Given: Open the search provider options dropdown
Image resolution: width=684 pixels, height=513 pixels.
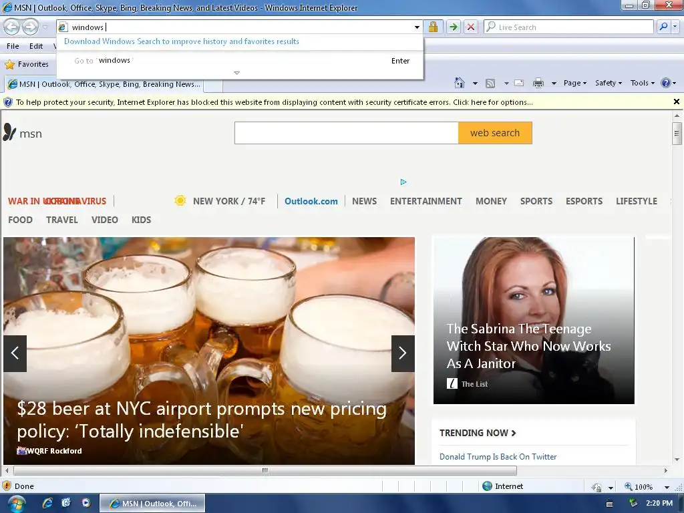Looking at the screenshot, I should click(675, 27).
